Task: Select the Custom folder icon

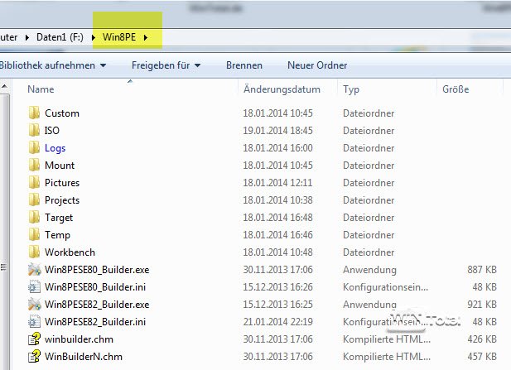Action: (x=34, y=113)
